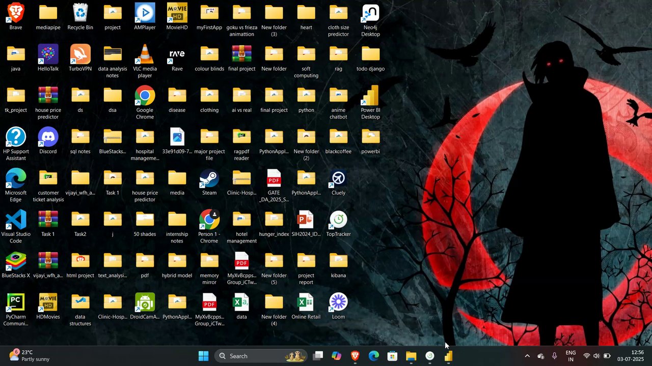This screenshot has height=366, width=652.
Task: Click the taskbar Search box
Action: 261,356
